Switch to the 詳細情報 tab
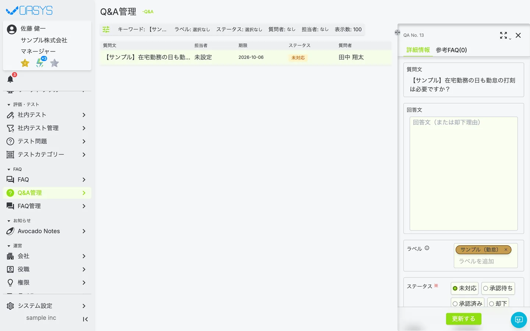Screen dimensions: 530x331 coord(418,50)
